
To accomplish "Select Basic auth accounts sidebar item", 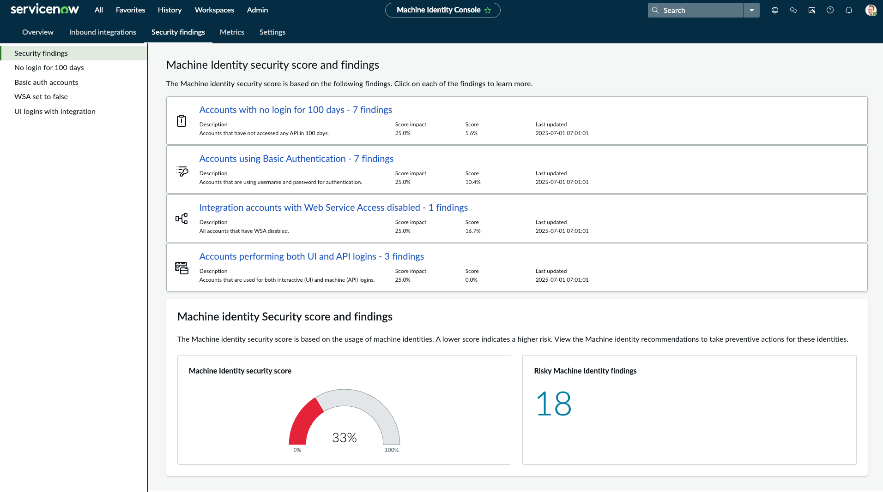I will 74,82.
